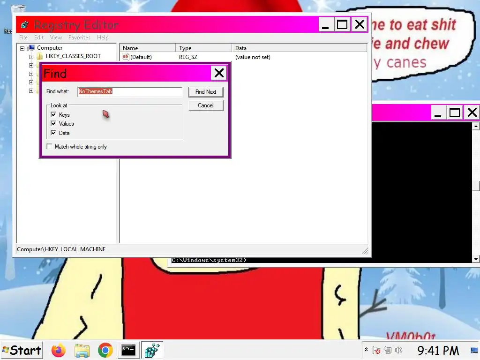480x360 pixels.
Task: Click the Command Prompt scrollbar up arrow
Action: tap(476, 126)
